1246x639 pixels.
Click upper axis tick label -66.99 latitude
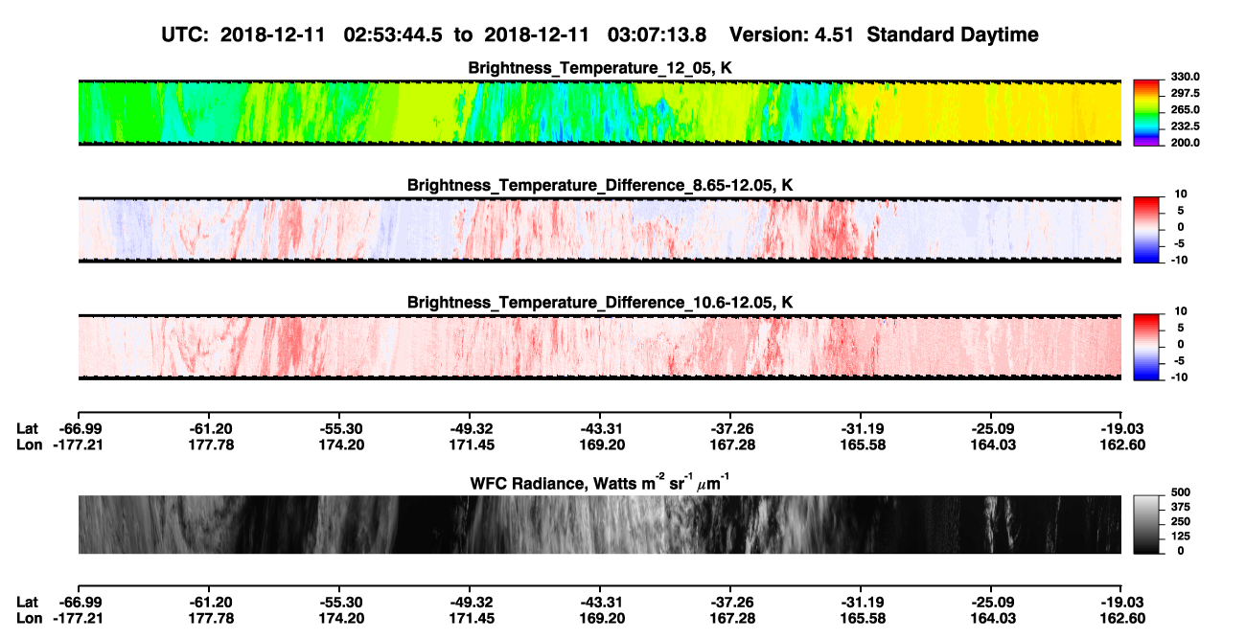[81, 429]
